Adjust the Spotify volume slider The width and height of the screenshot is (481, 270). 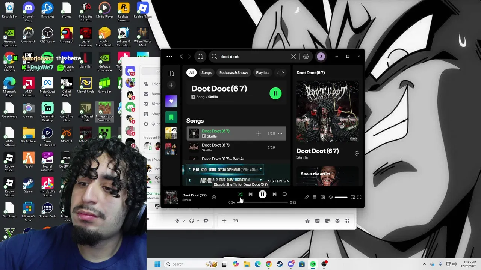(341, 197)
